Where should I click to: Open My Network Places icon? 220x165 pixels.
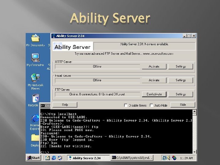point(35,81)
